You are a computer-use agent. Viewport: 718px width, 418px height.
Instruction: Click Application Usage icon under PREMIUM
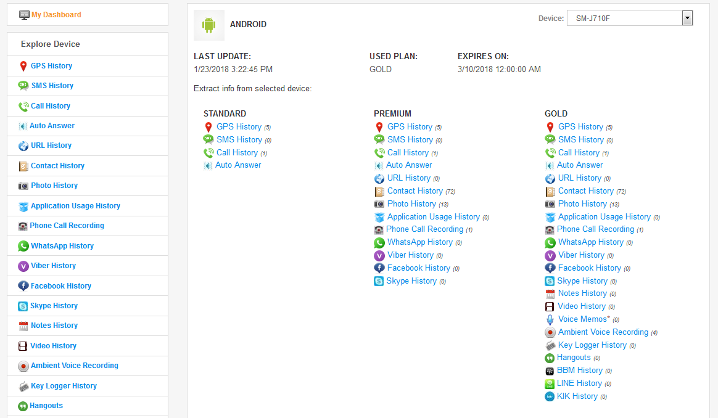[379, 217]
